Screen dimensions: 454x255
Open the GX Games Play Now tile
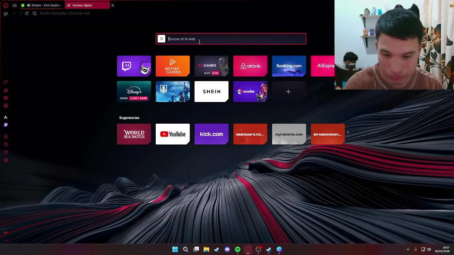211,66
